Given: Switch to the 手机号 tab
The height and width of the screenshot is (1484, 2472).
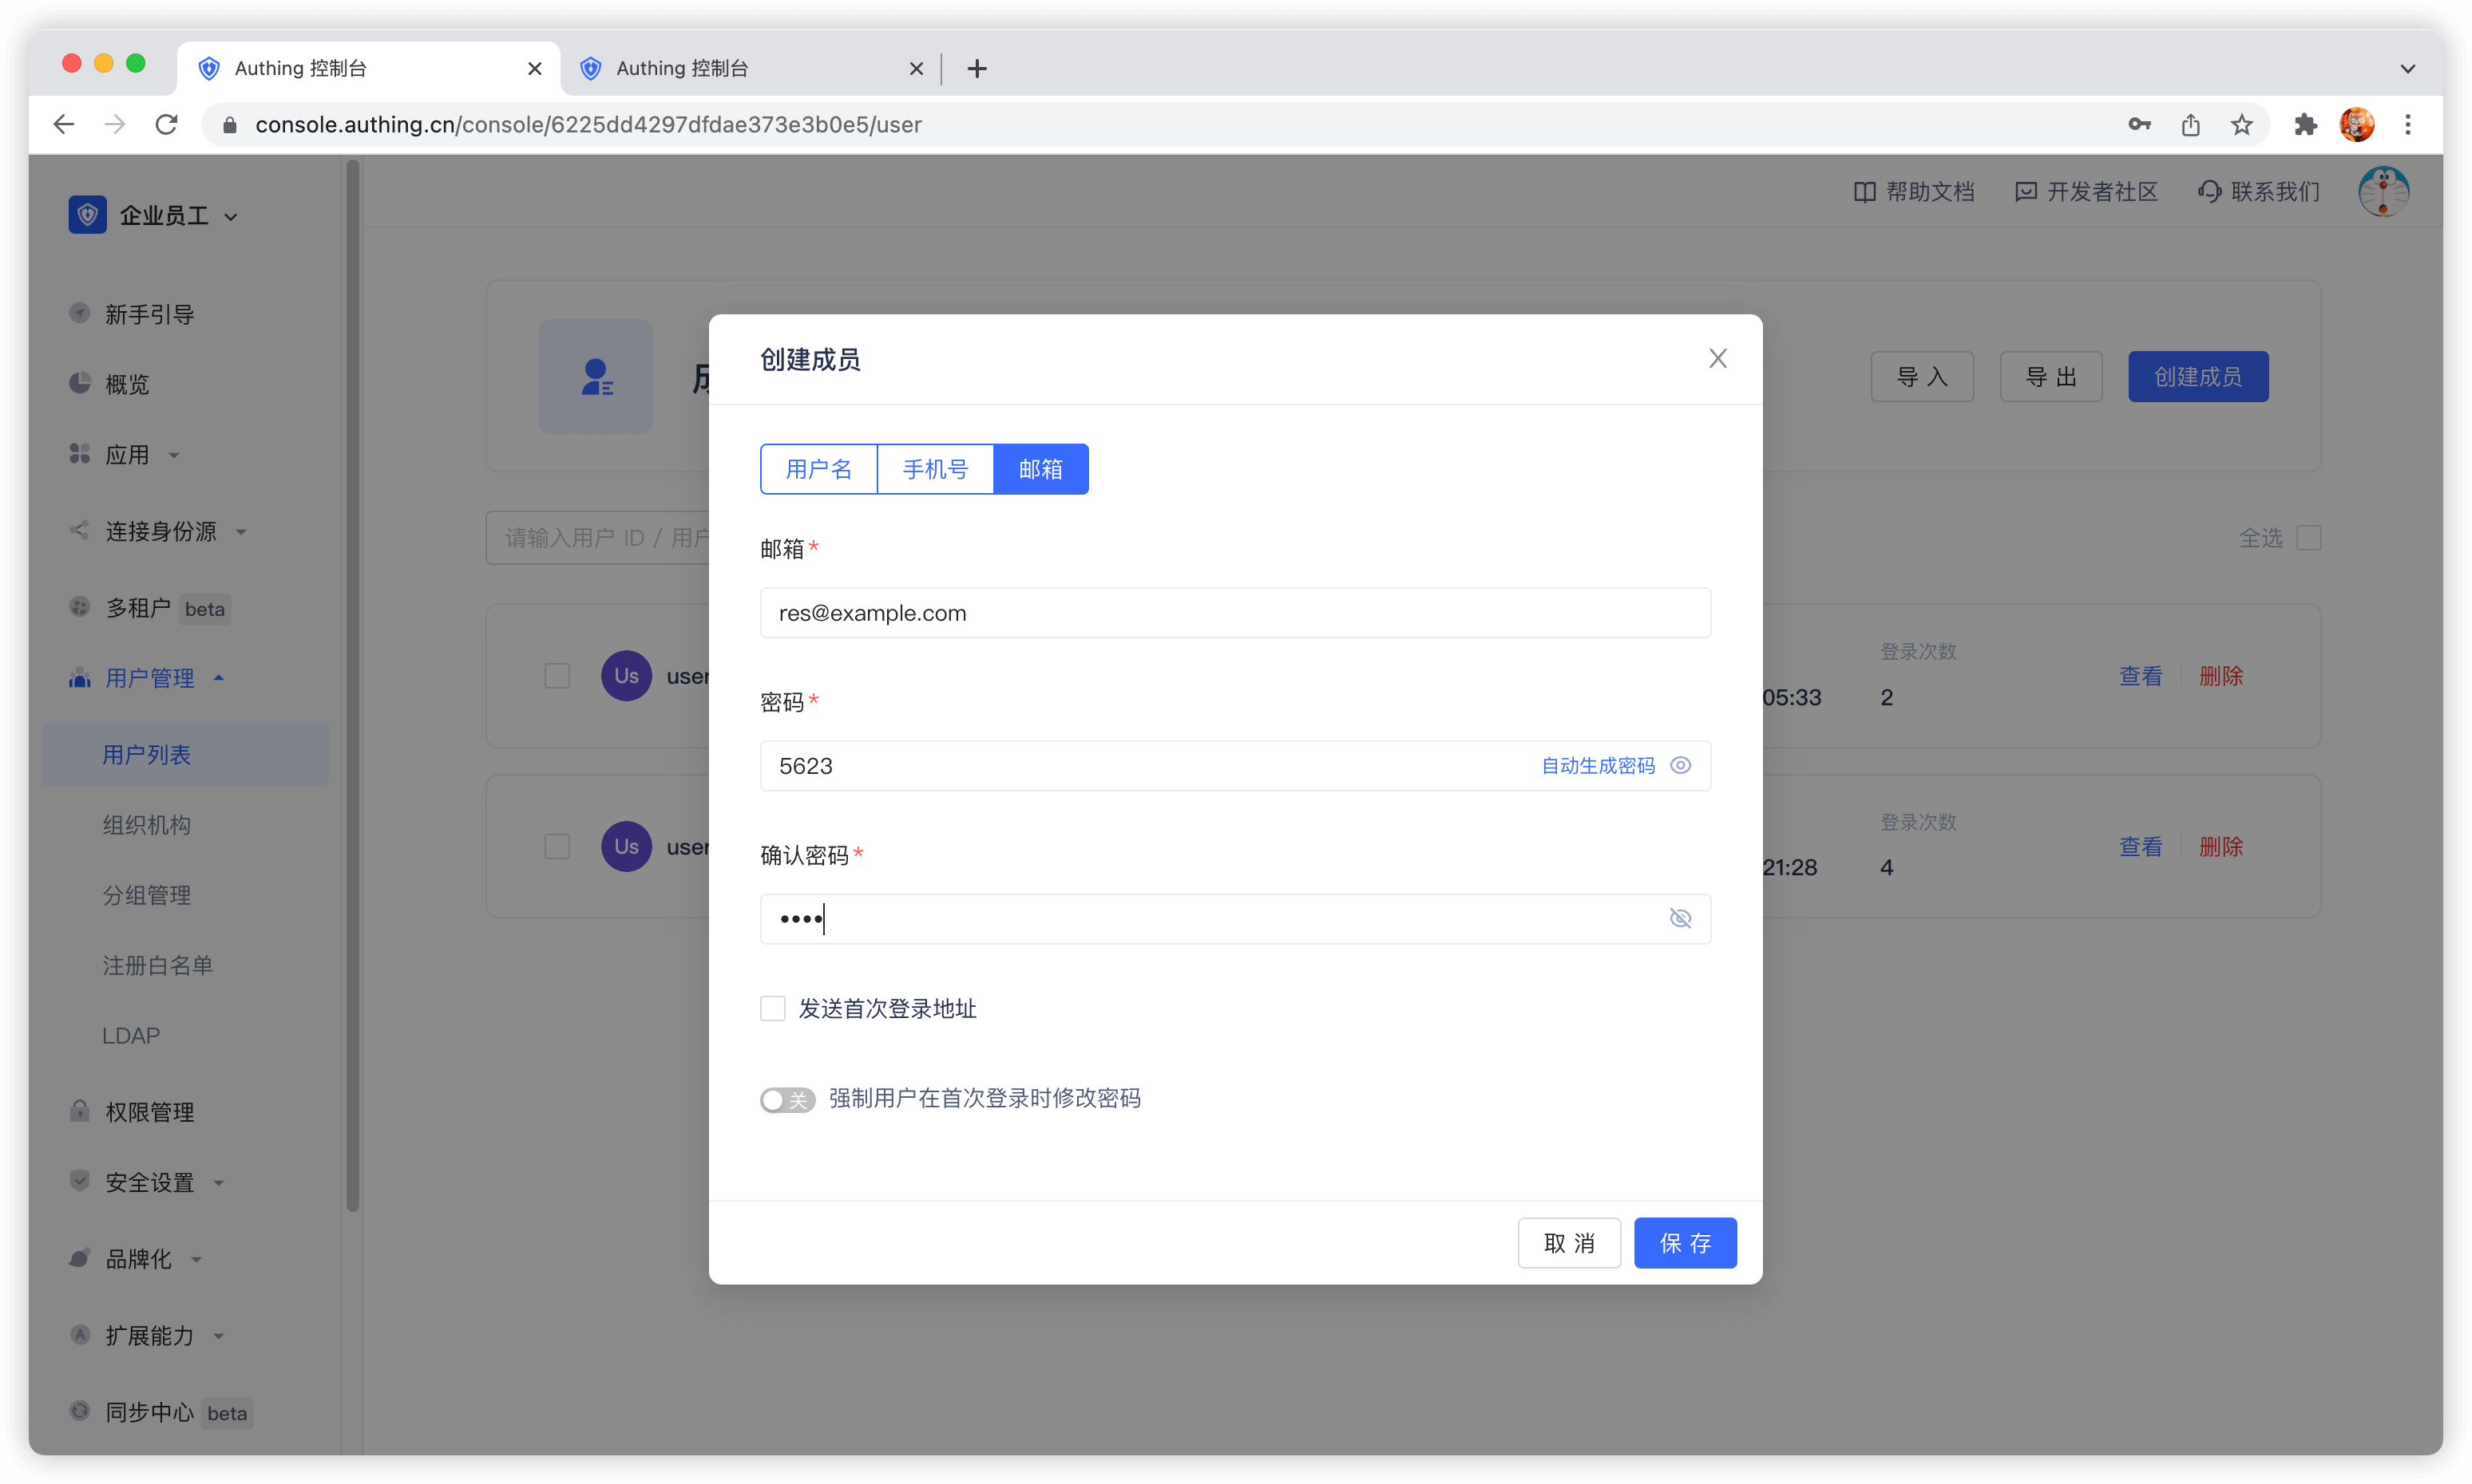Looking at the screenshot, I should (x=935, y=469).
